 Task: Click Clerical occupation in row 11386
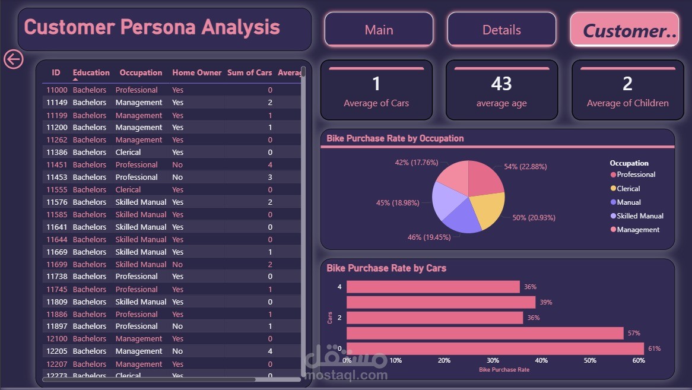[x=128, y=152]
